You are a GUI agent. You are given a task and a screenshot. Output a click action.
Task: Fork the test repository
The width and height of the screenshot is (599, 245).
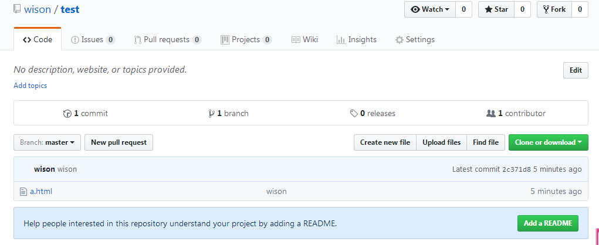tap(554, 9)
